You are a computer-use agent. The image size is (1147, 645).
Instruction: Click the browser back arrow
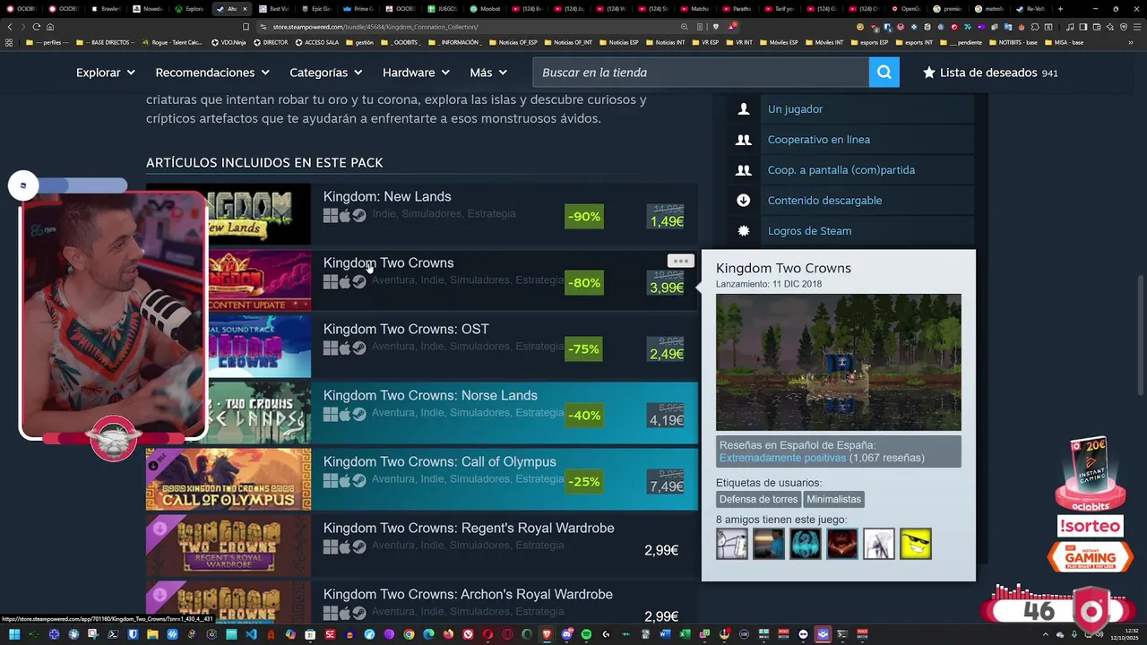(x=10, y=27)
